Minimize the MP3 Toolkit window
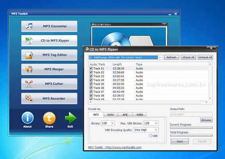 (x=170, y=14)
